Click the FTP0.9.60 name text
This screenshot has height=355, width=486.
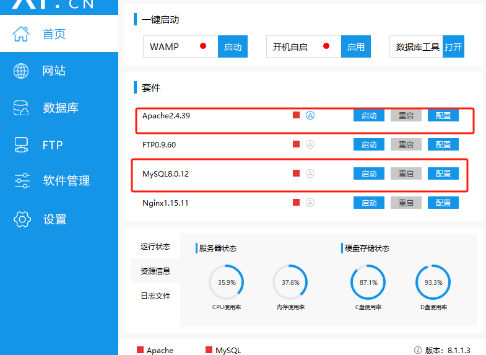(159, 144)
